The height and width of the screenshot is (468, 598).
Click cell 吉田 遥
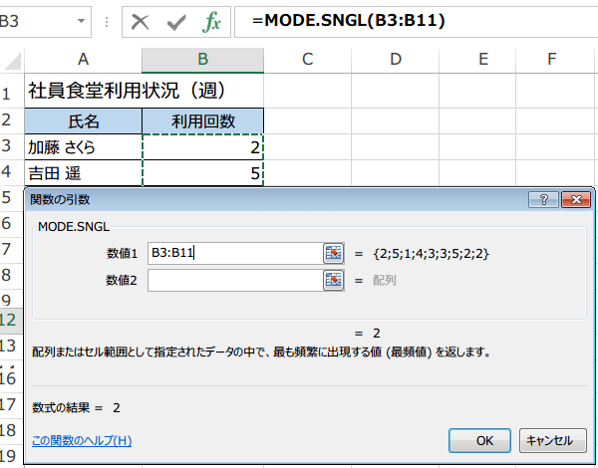pyautogui.click(x=83, y=173)
